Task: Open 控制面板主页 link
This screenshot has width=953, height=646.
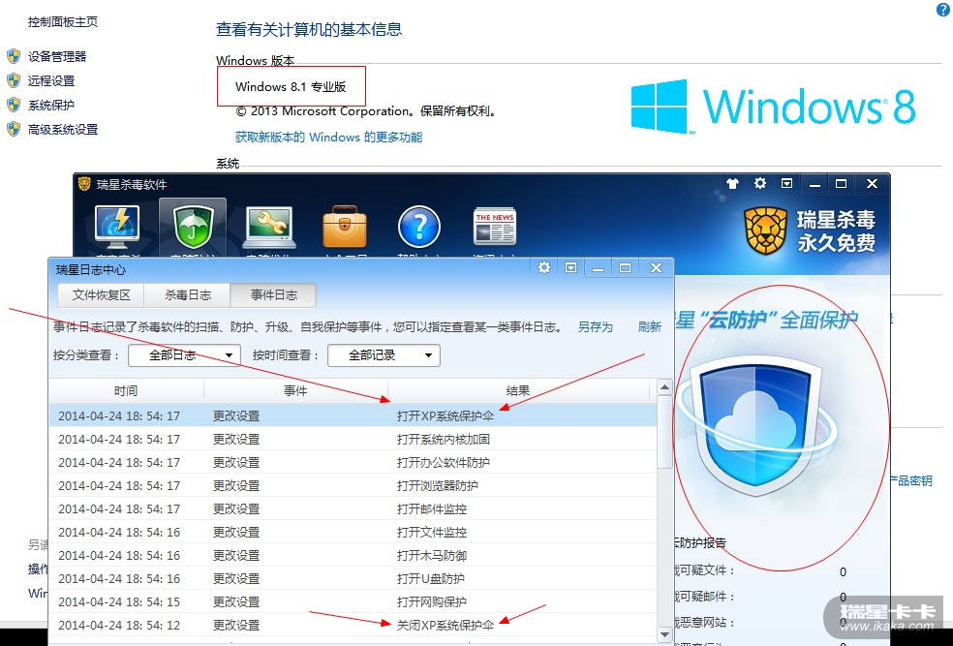Action: coord(63,22)
